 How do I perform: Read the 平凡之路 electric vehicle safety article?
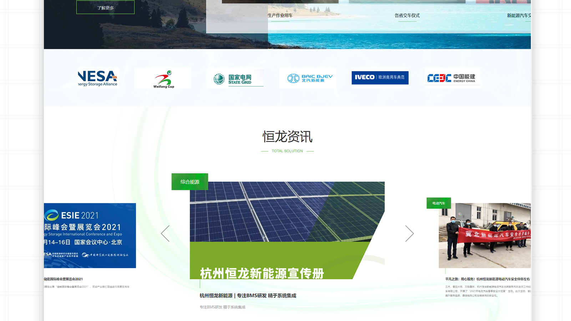(x=487, y=279)
